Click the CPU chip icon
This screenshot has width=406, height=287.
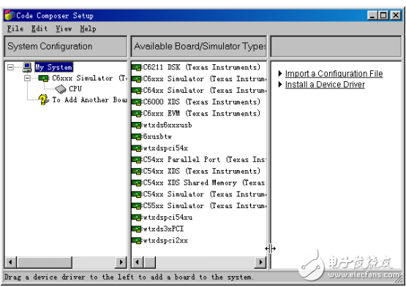(61, 89)
